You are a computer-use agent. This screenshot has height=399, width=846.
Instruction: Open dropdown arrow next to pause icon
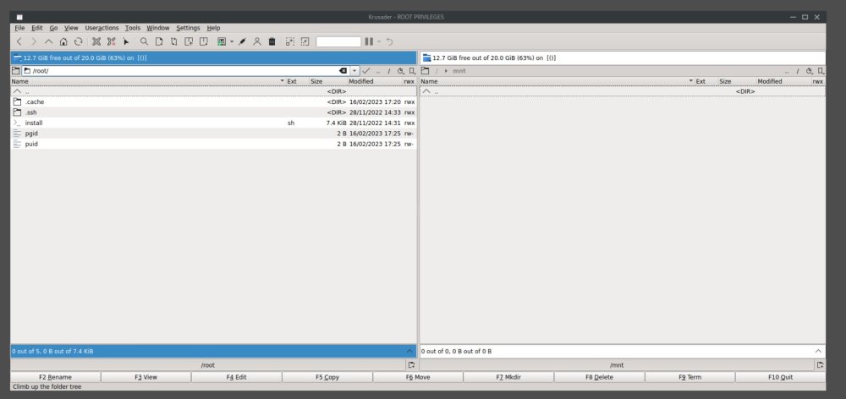(x=379, y=41)
